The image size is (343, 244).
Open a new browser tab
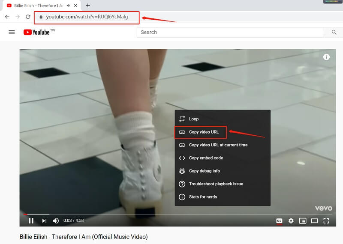(x=88, y=6)
